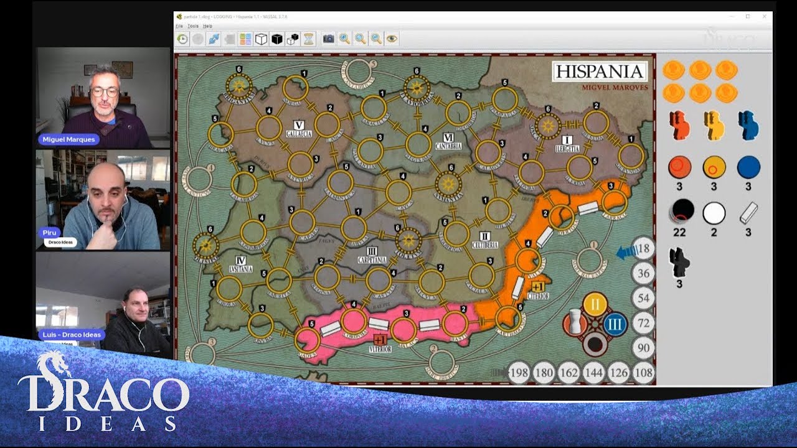Viewport: 797px width, 448px height.
Task: Click the two-cubes dice icon
Action: tap(292, 39)
